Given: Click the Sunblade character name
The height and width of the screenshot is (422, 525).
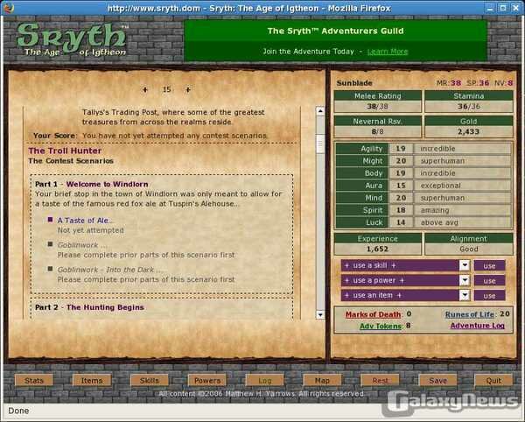Looking at the screenshot, I should point(354,83).
